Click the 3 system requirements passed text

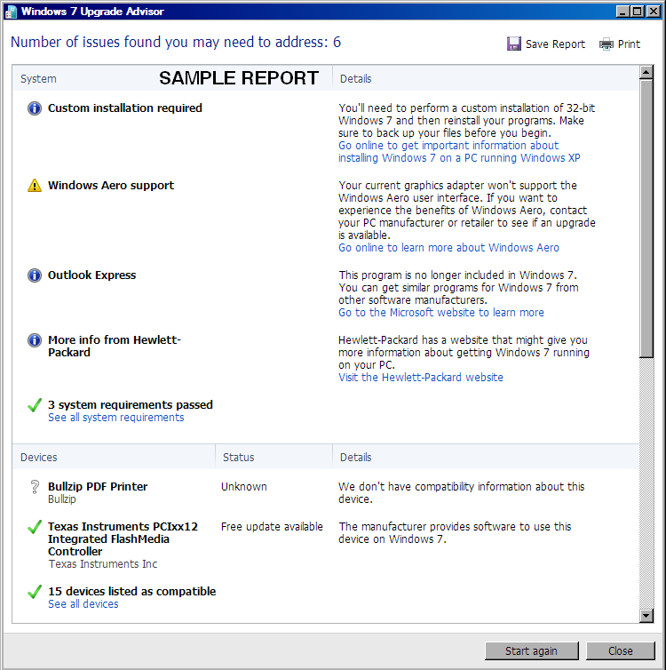[x=131, y=405]
